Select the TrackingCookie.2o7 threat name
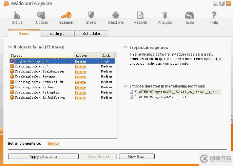 [31, 66]
